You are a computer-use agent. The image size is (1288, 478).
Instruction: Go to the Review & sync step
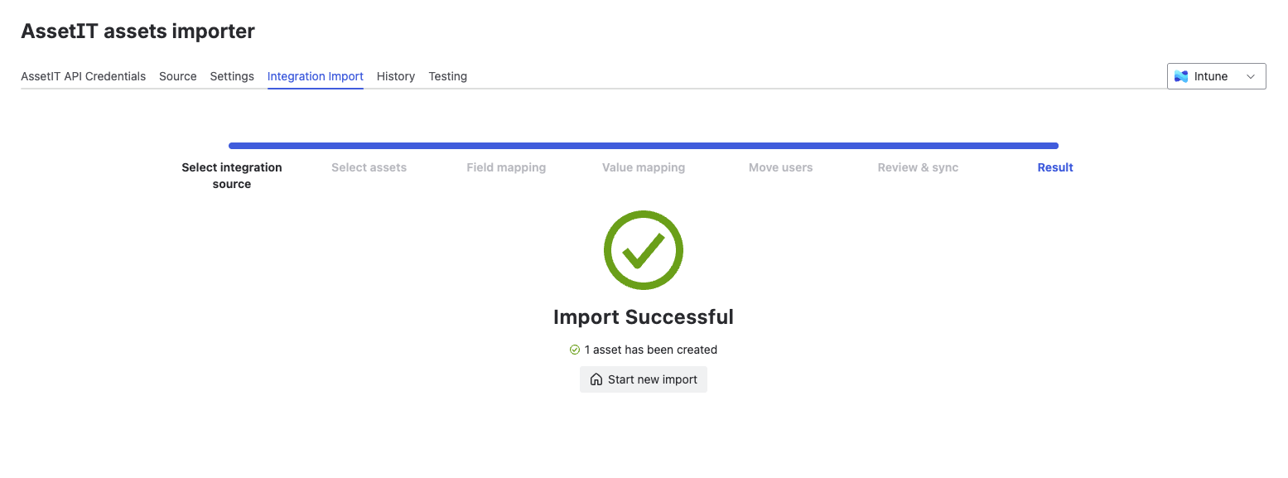point(918,167)
